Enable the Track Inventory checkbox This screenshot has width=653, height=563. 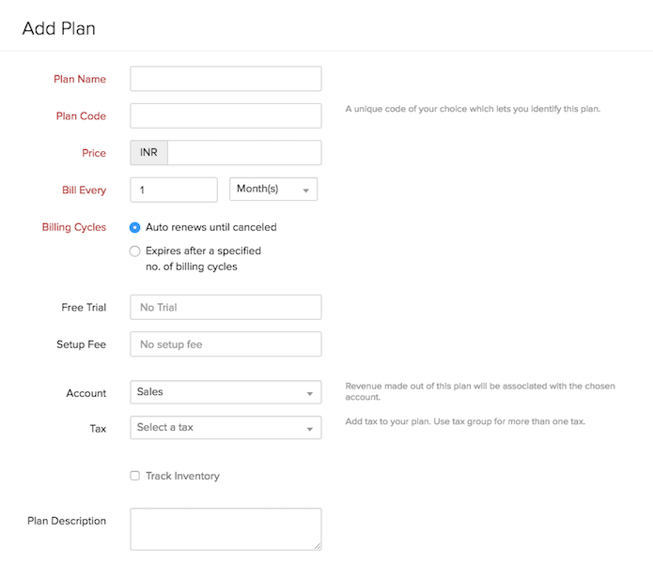[135, 476]
